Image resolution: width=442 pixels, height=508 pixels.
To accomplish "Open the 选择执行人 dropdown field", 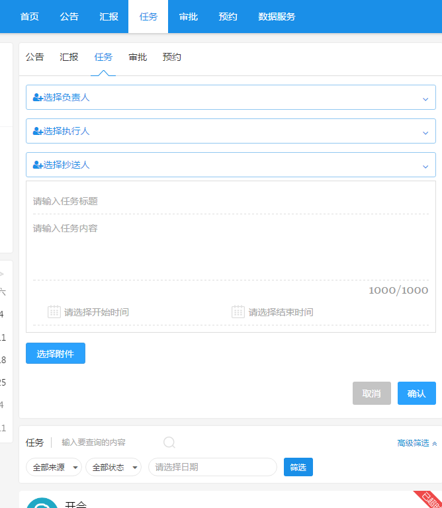I will coord(231,131).
